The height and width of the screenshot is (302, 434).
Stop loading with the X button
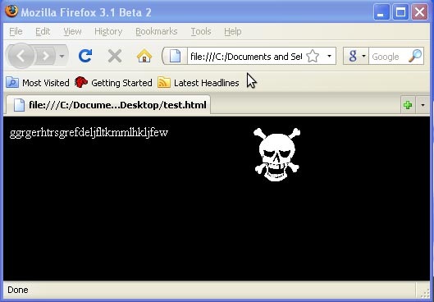point(115,56)
